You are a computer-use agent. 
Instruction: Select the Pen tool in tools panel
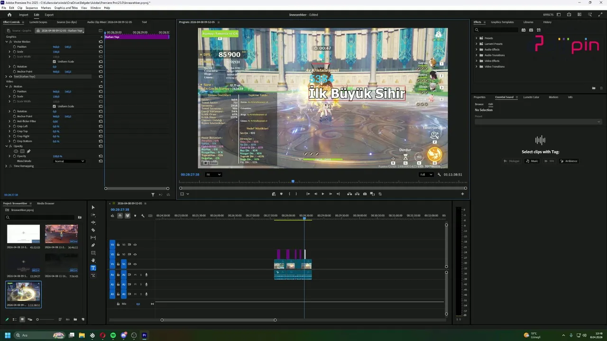(93, 245)
